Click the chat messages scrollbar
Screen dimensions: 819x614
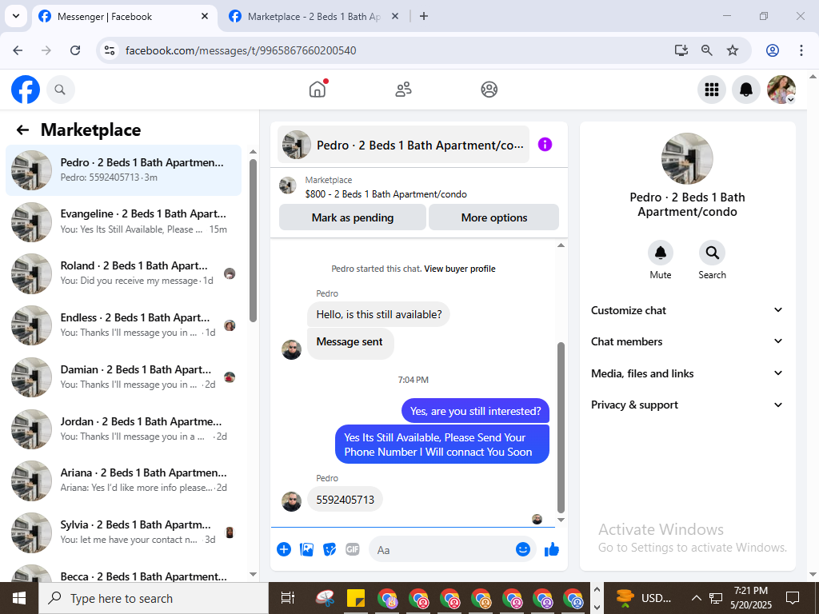point(561,428)
